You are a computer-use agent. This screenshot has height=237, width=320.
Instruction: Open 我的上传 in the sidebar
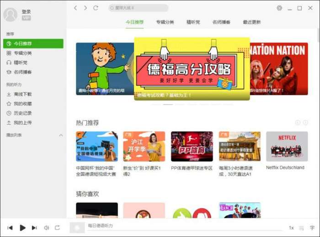point(33,123)
